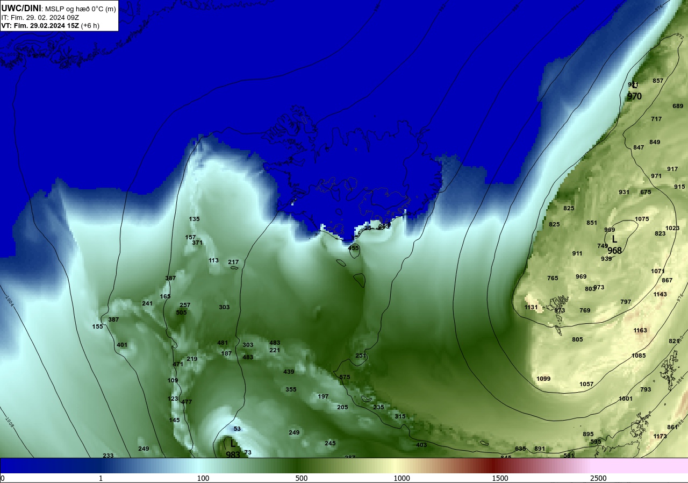Click the map value 1131

531,307
